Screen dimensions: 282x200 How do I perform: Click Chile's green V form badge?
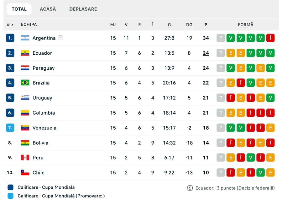click(260, 173)
